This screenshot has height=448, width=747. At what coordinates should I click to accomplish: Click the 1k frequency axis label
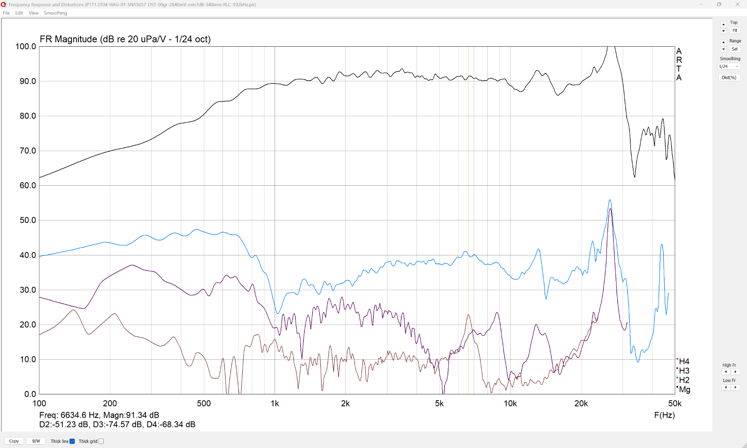pos(275,403)
